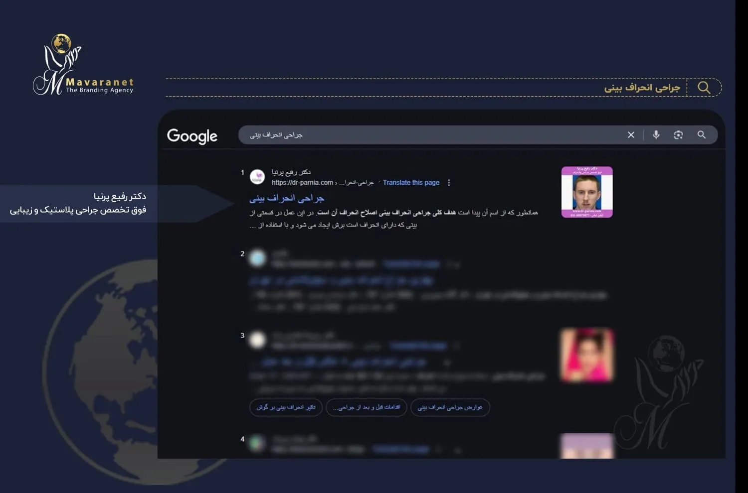This screenshot has width=748, height=493.
Task: Open the third result's pink thumbnail
Action: tap(587, 355)
